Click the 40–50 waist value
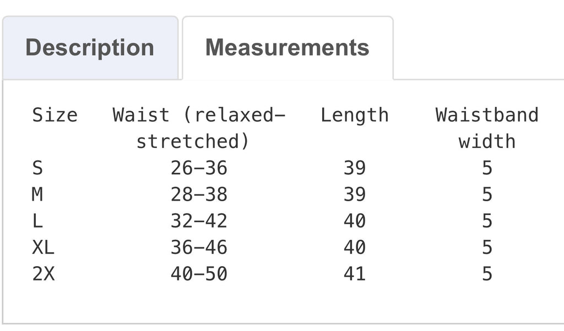Screen dimensions: 564x331 199,274
